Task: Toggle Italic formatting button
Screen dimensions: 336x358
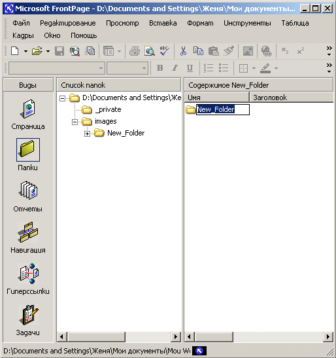Action: click(175, 68)
